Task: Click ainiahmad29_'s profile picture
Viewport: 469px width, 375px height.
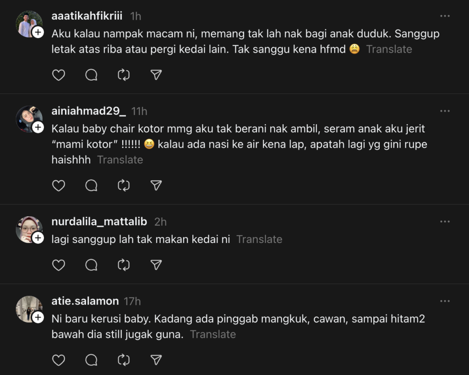Action: pos(27,117)
